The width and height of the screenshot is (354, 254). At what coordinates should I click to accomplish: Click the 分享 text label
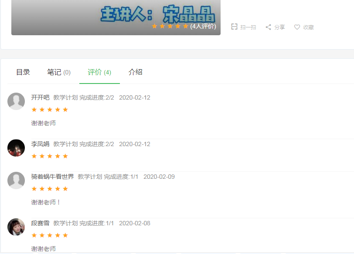tap(279, 27)
